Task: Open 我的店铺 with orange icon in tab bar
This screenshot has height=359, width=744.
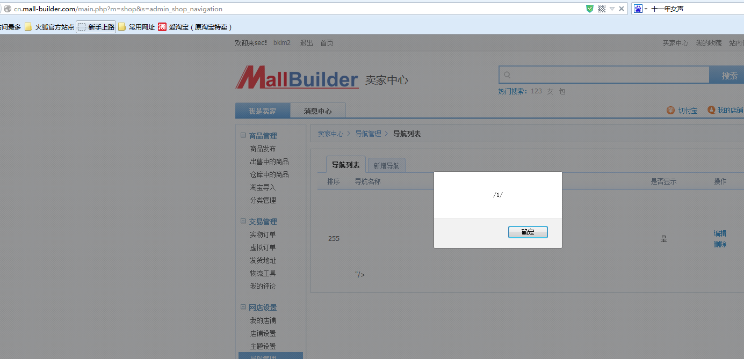Action: click(725, 110)
